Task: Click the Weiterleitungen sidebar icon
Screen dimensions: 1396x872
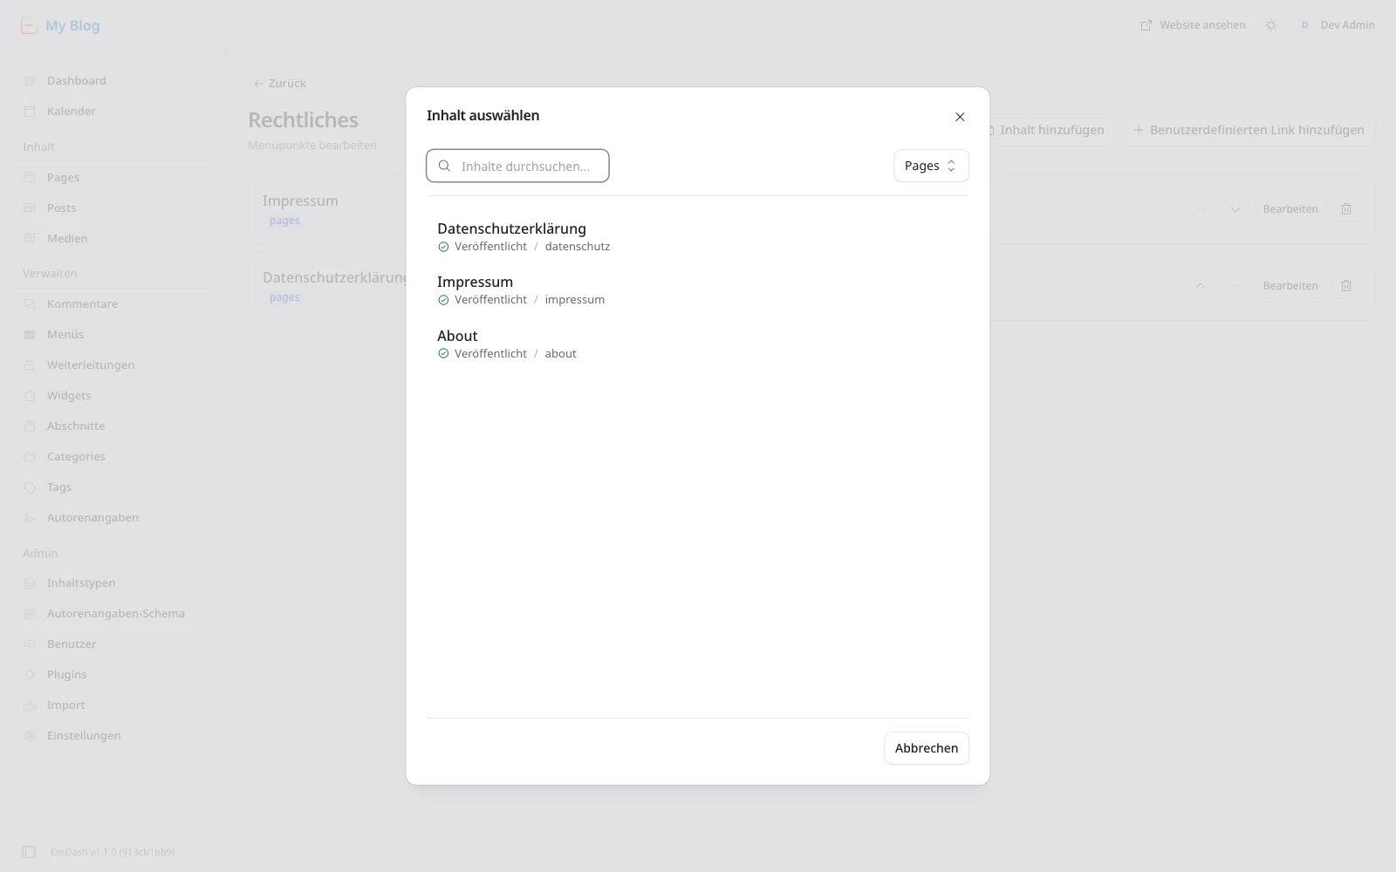Action: [30, 364]
